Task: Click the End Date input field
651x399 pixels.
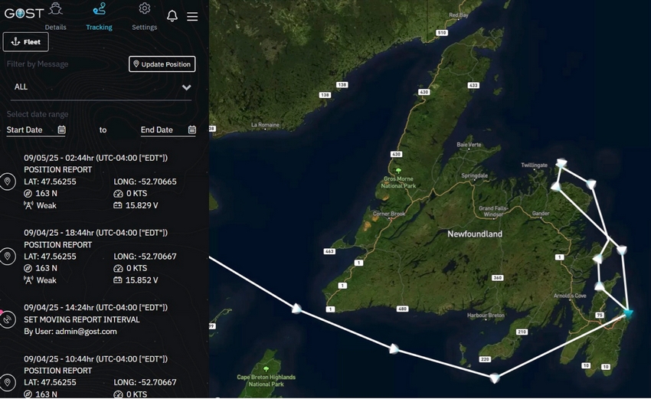Action: pos(161,130)
